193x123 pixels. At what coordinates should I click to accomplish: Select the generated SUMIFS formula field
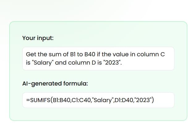point(98,100)
